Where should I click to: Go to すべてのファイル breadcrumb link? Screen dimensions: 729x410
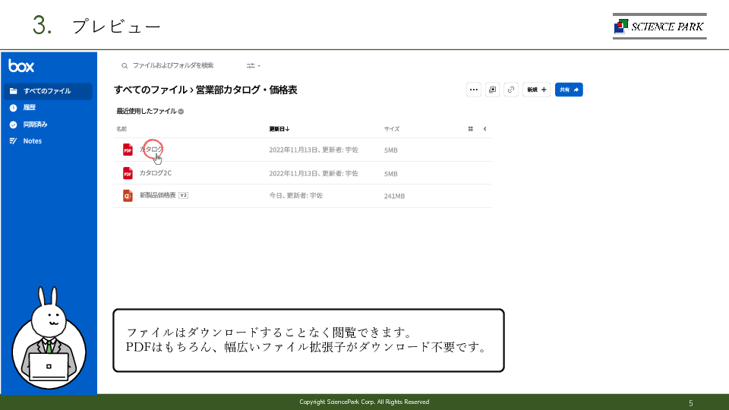[150, 90]
